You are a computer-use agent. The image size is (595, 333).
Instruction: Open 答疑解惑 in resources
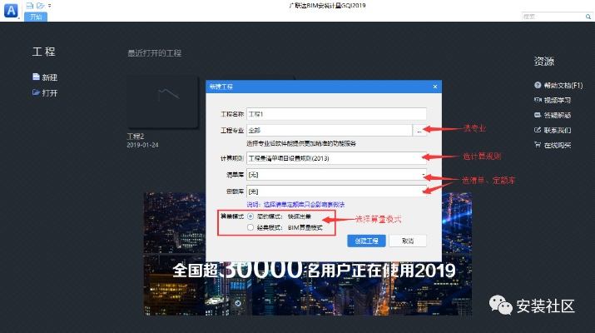click(x=553, y=115)
